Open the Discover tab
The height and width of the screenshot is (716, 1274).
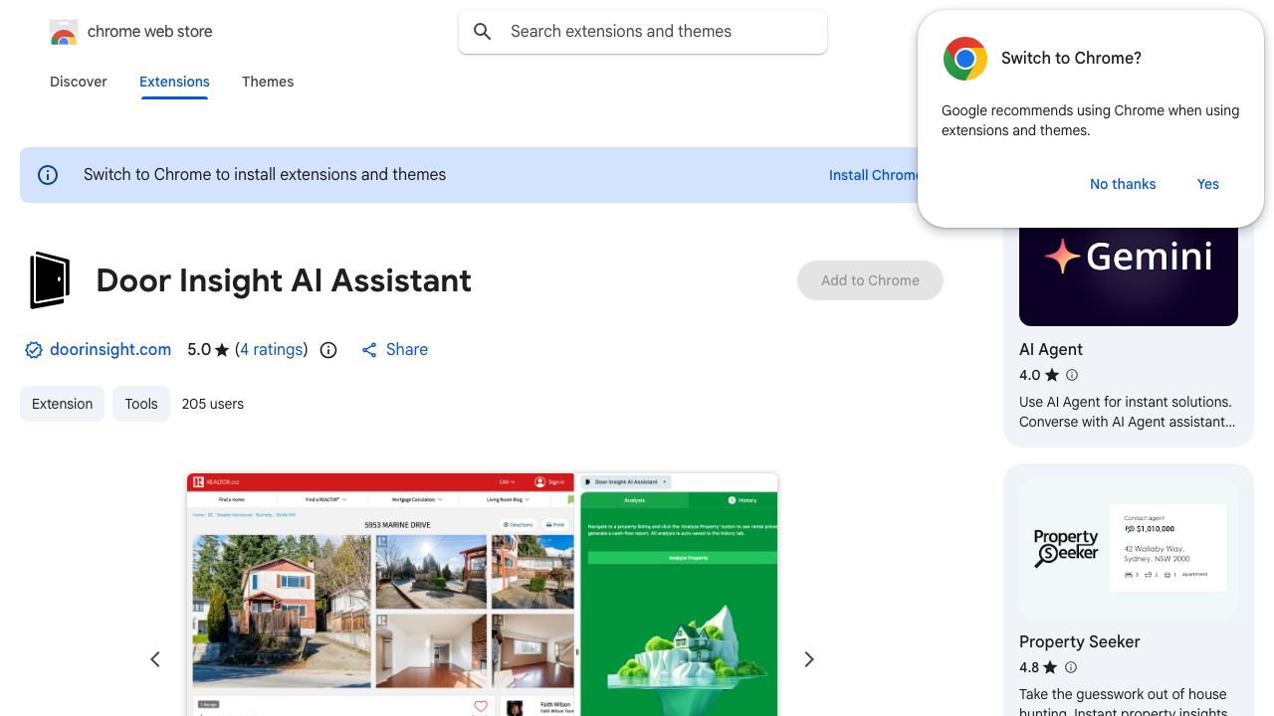[x=79, y=82]
